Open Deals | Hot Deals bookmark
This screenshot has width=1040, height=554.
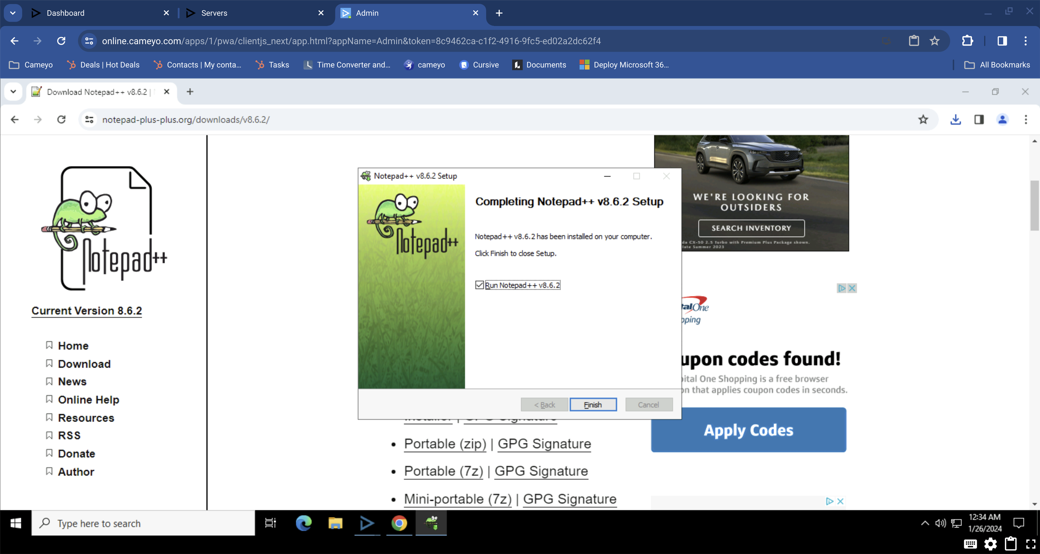click(103, 64)
